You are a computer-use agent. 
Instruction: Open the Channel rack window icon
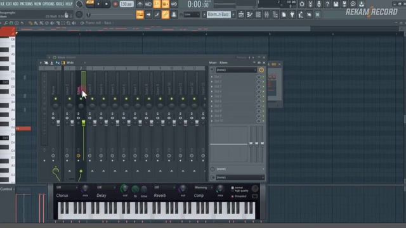pos(258,15)
